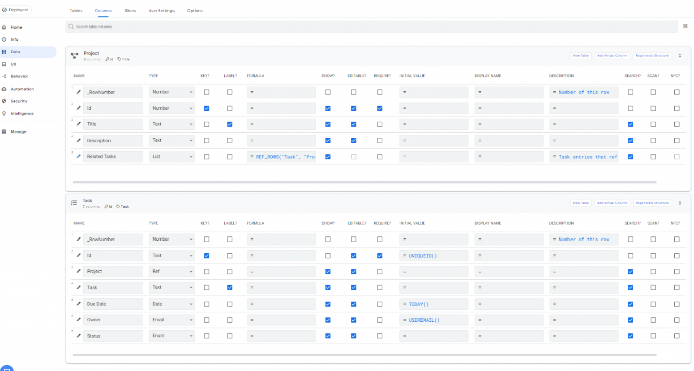Toggle LABEL checkbox for Project Title row
Image resolution: width=694 pixels, height=371 pixels.
pyautogui.click(x=230, y=124)
